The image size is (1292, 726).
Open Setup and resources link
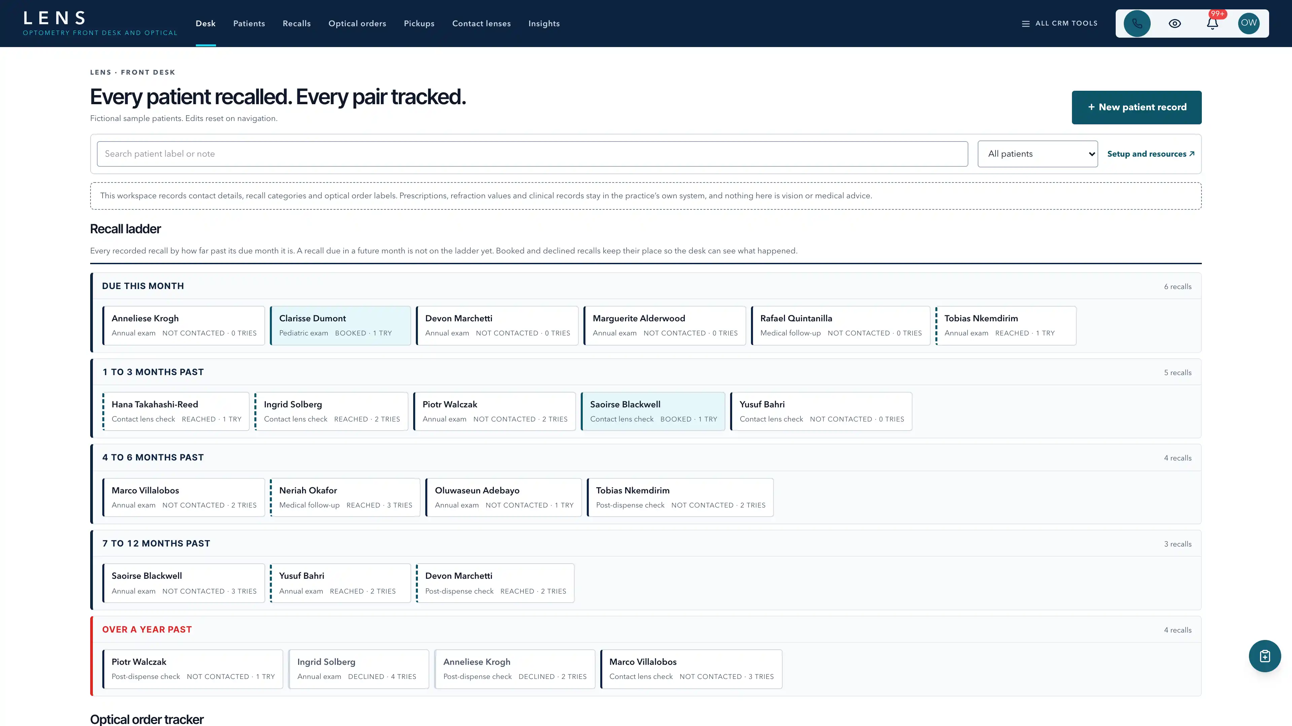pos(1151,154)
